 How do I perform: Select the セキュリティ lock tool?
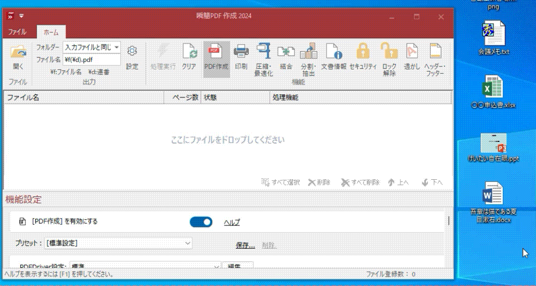tap(363, 58)
